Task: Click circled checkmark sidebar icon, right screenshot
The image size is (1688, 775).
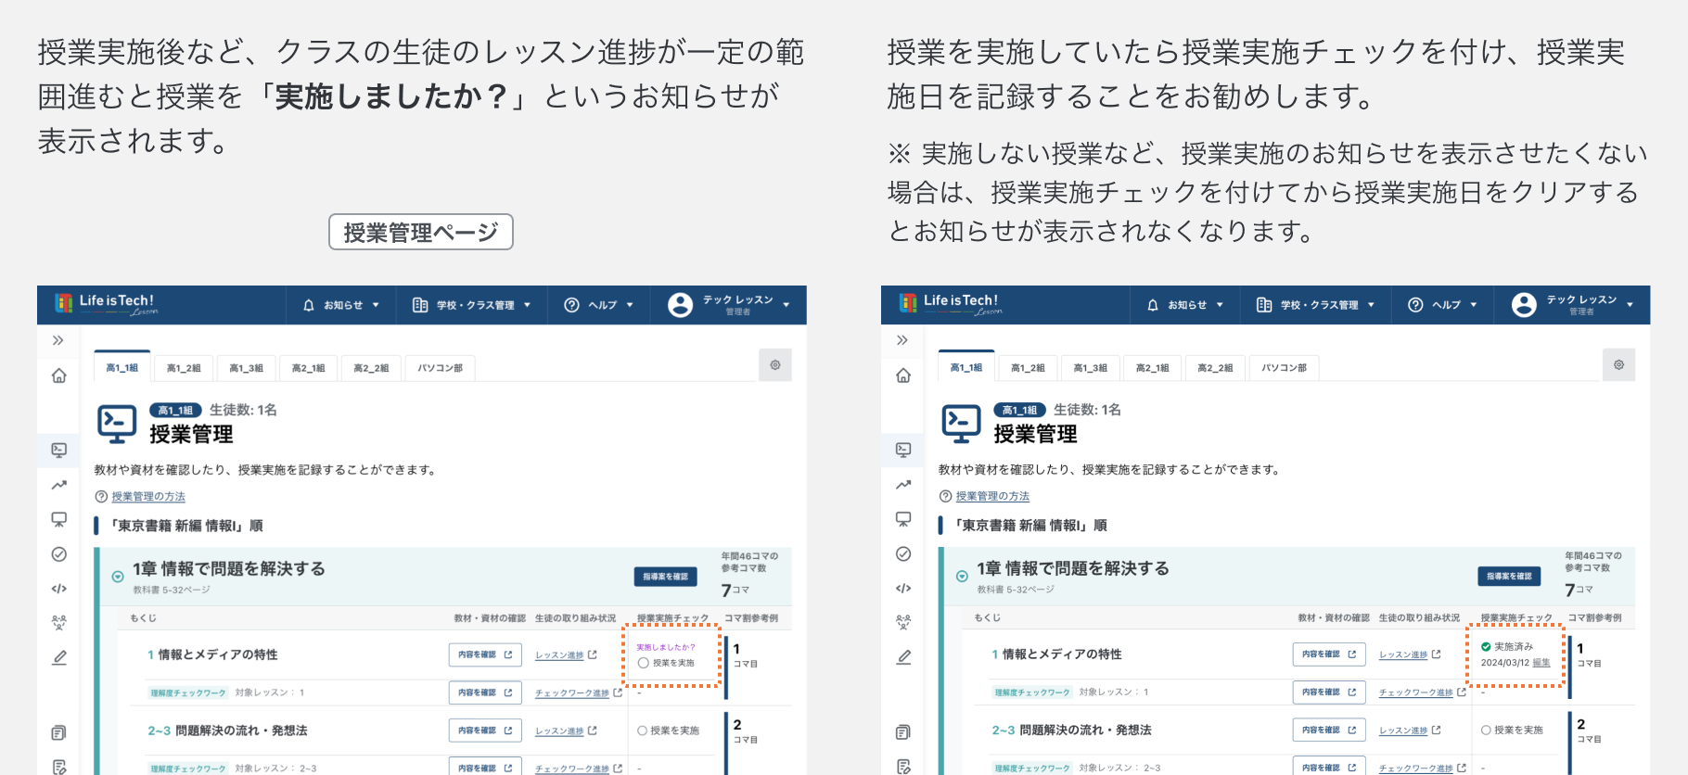Action: tap(902, 554)
